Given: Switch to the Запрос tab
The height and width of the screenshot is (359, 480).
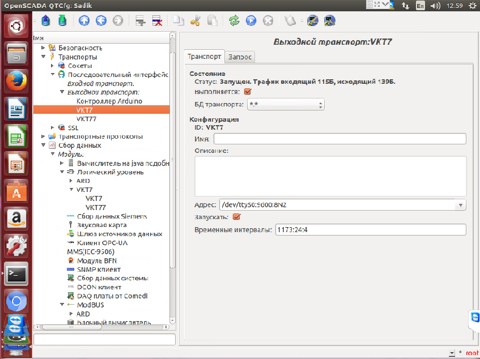Looking at the screenshot, I should coord(240,57).
